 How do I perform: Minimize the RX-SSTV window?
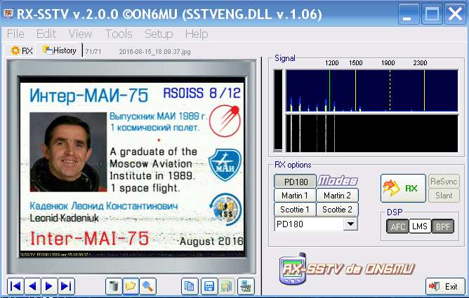409,14
